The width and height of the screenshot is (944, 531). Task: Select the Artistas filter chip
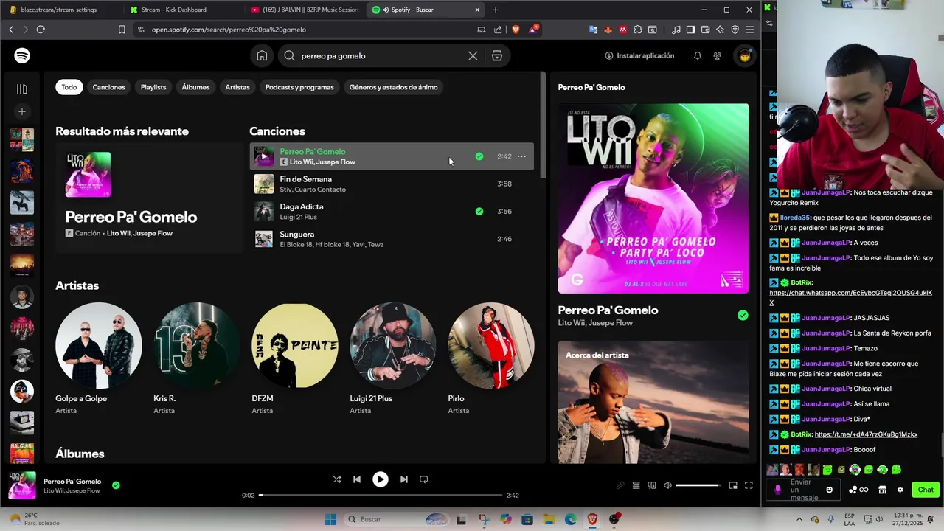(237, 87)
